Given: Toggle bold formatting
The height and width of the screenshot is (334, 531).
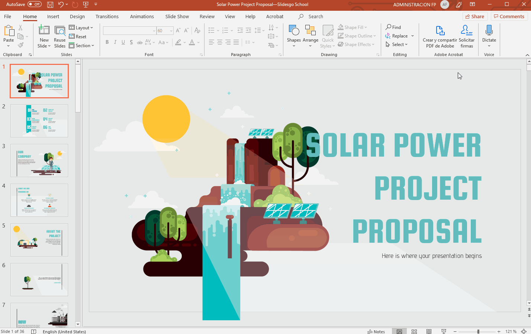Looking at the screenshot, I should coord(107,42).
